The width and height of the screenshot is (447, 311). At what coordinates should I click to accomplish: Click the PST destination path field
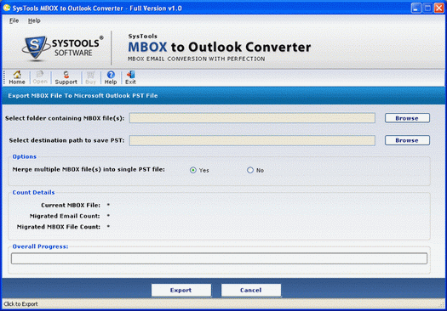pyautogui.click(x=252, y=140)
